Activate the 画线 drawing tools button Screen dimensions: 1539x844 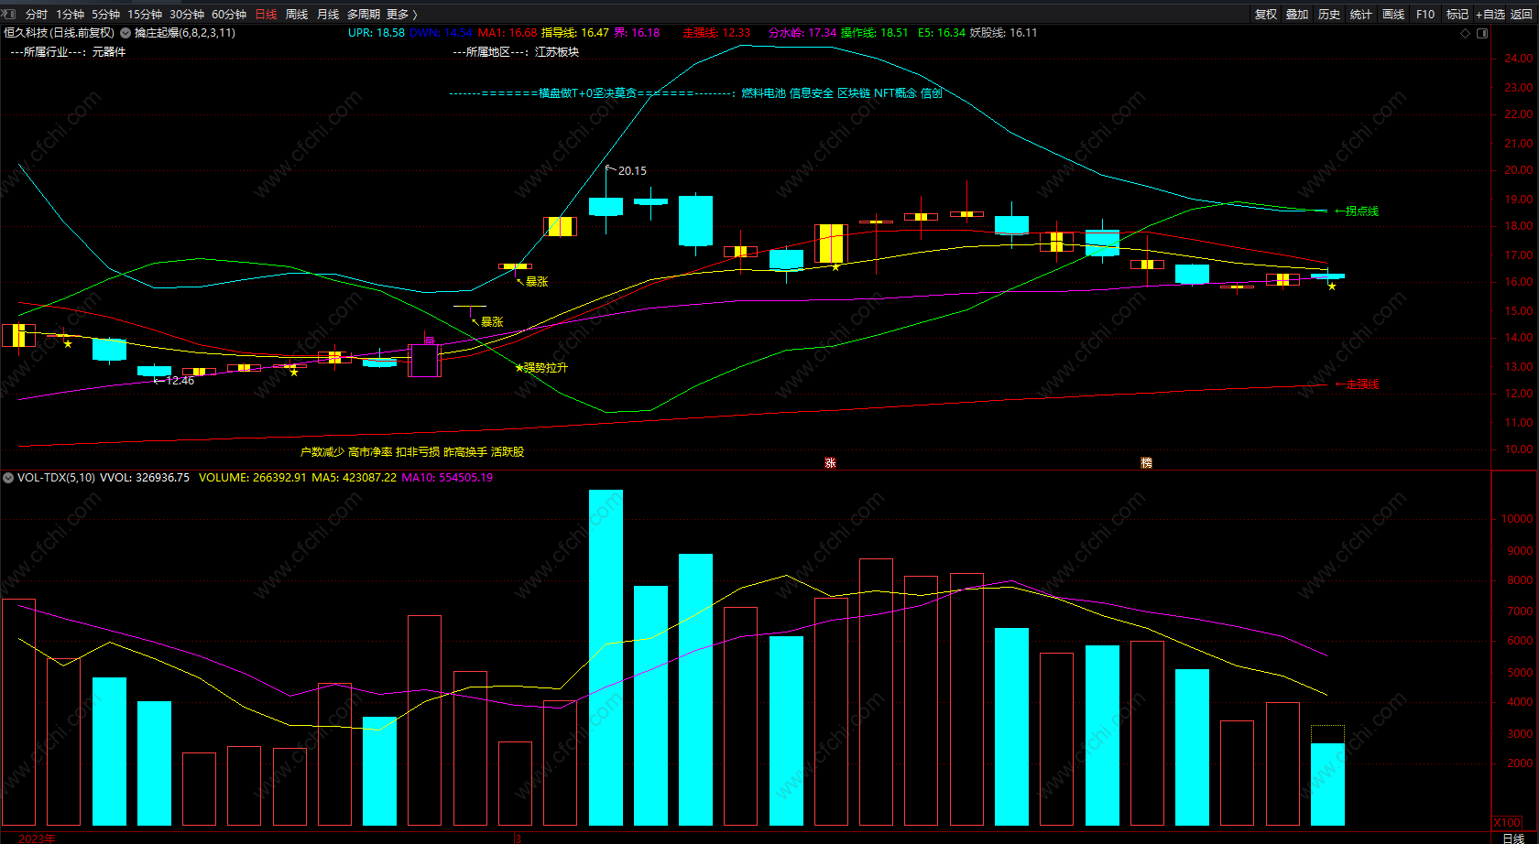point(1393,15)
